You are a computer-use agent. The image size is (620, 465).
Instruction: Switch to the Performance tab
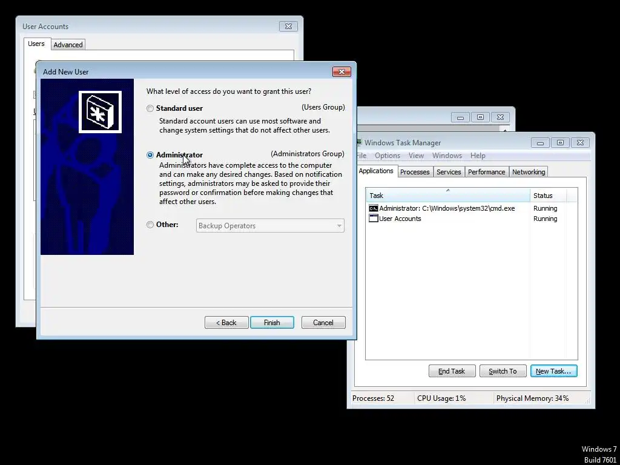point(486,172)
